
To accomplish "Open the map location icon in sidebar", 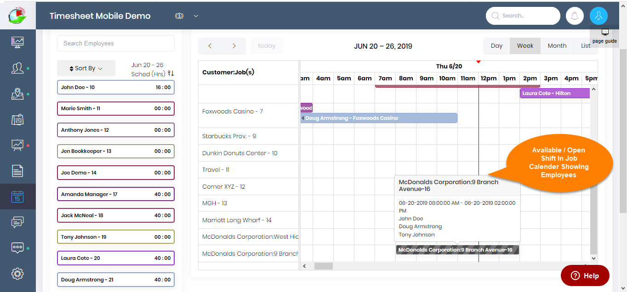I will 17,94.
